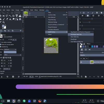The image size is (104, 104).
Task: Click the chameleon image tab thumbnail
Action: click(x=26, y=14)
